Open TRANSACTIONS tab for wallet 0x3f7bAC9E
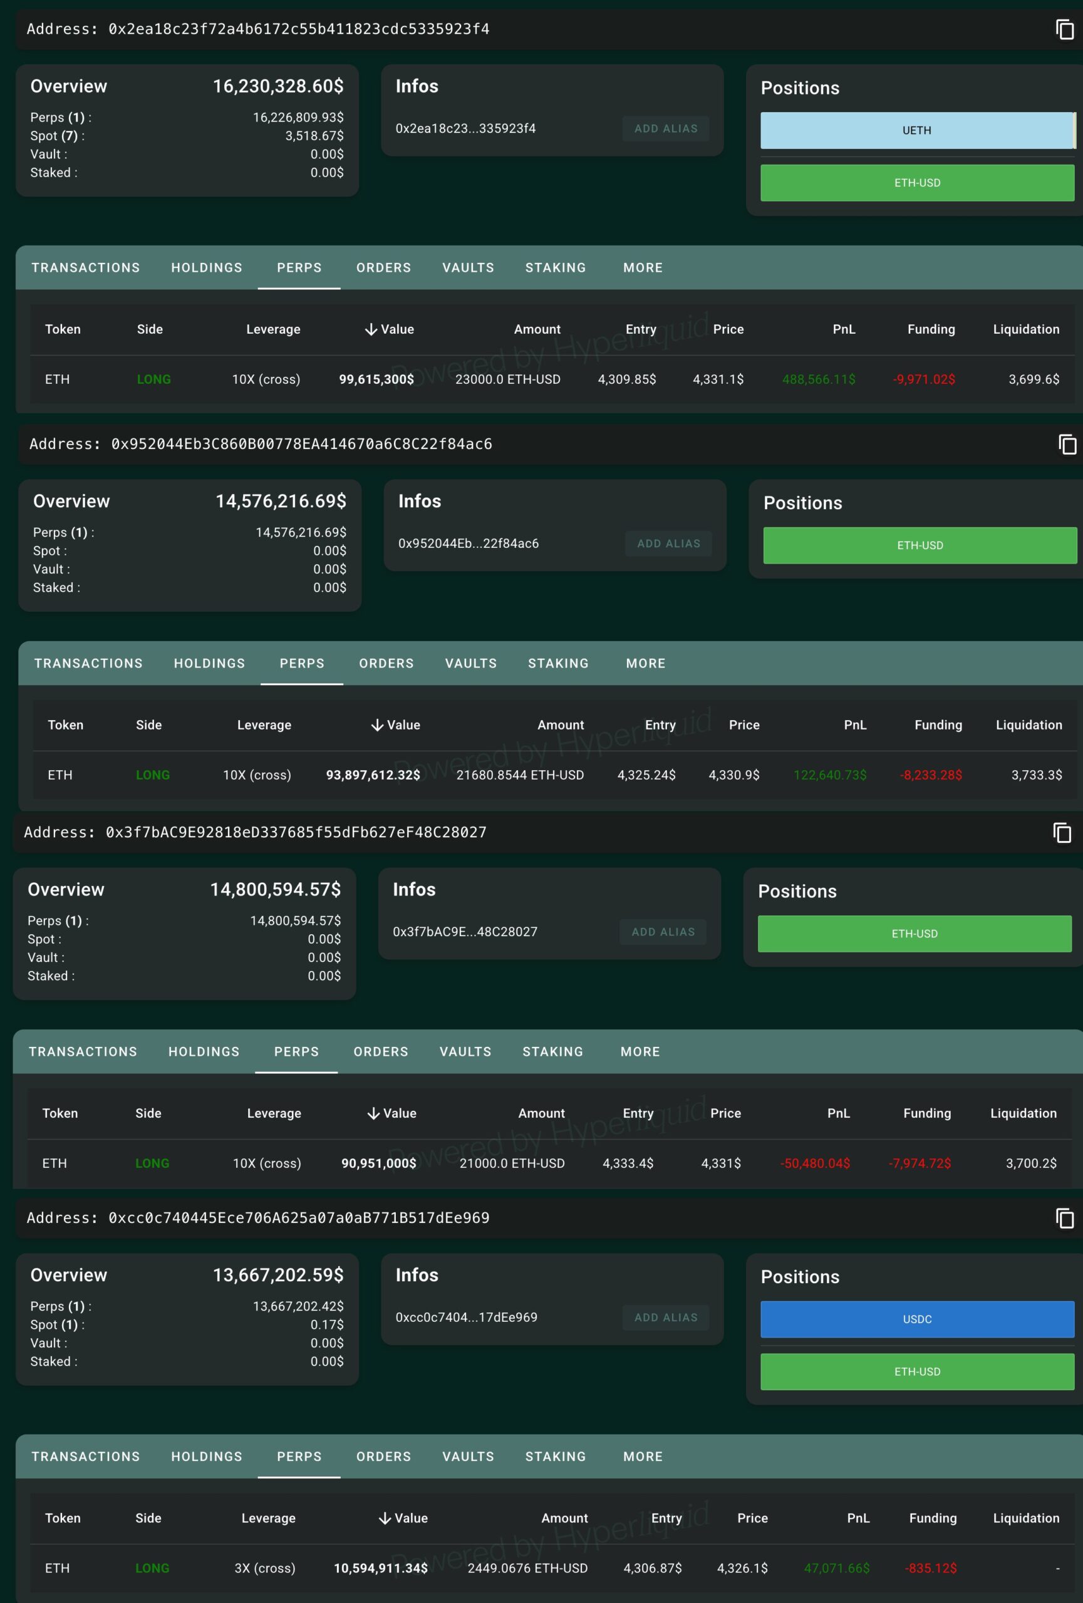The height and width of the screenshot is (1603, 1083). tap(83, 1052)
